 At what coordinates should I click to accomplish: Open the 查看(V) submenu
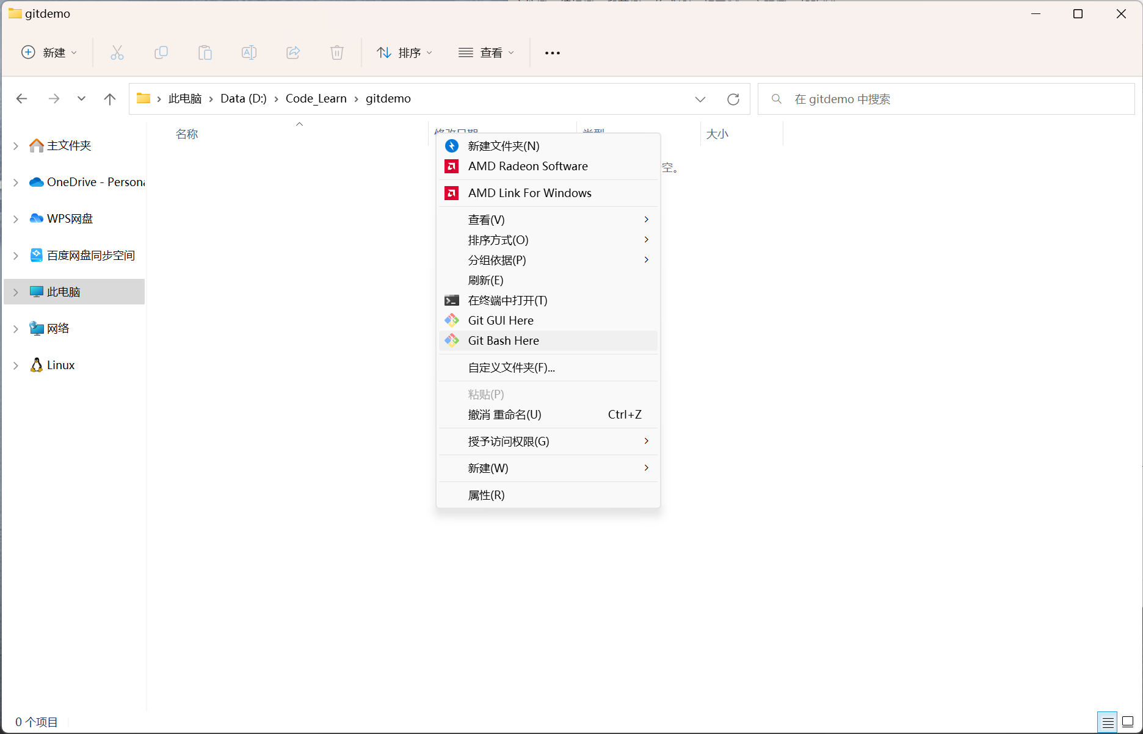[548, 220]
